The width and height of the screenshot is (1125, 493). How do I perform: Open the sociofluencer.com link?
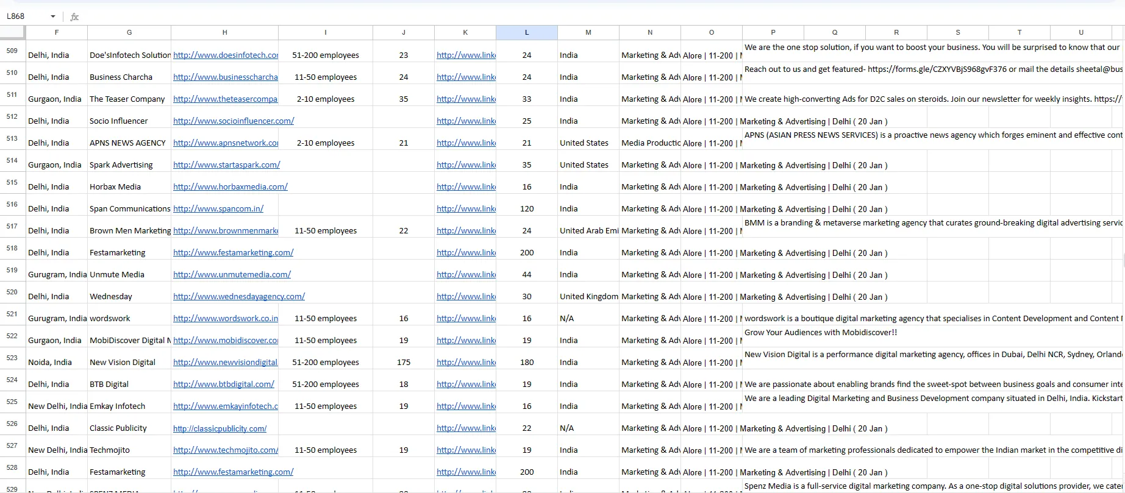[234, 121]
